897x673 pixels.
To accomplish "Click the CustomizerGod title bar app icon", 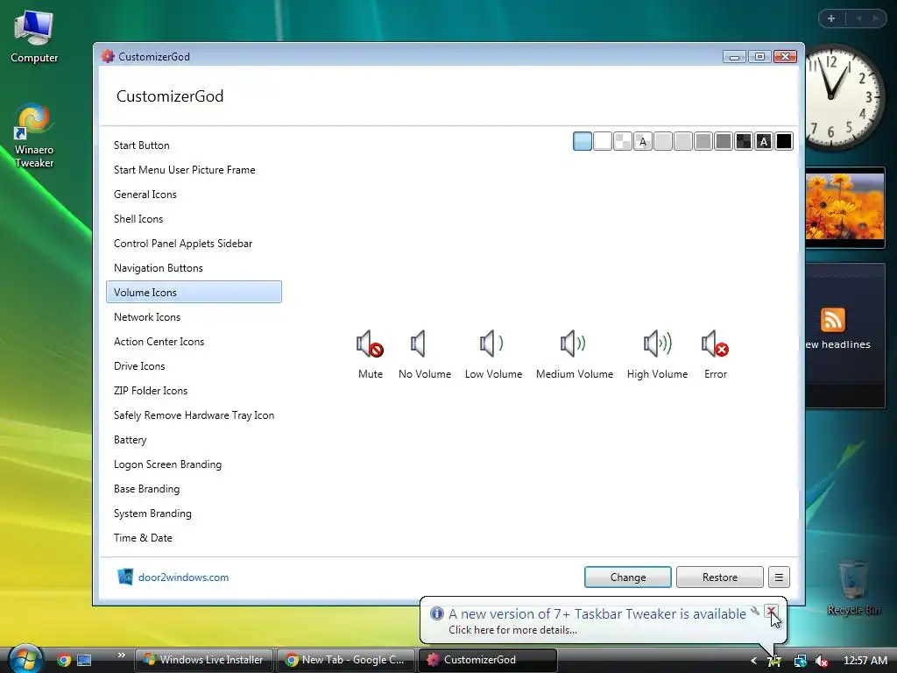I will pos(108,56).
